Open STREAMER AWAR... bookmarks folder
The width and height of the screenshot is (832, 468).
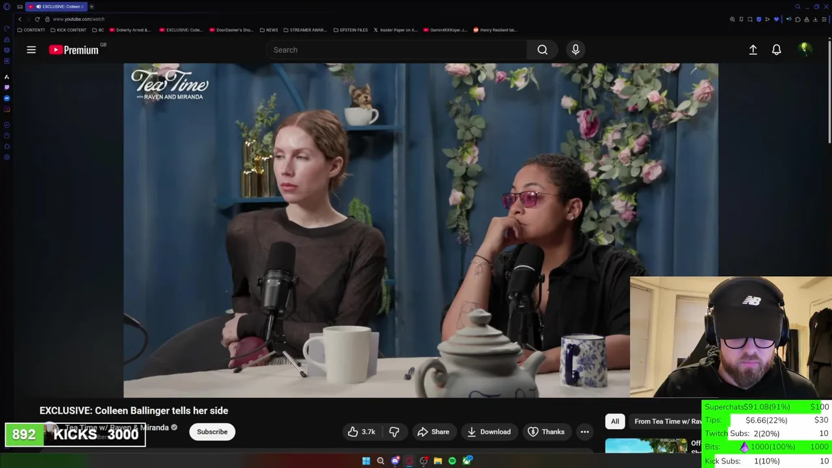(305, 30)
